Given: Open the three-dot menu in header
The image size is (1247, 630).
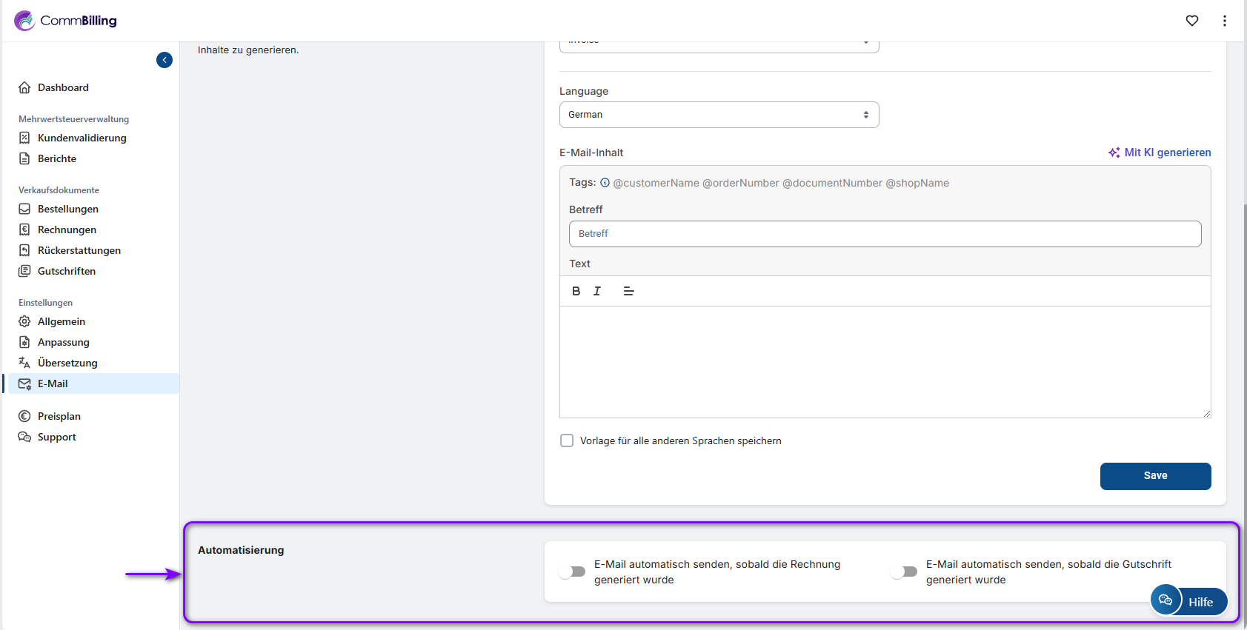Looking at the screenshot, I should 1224,21.
